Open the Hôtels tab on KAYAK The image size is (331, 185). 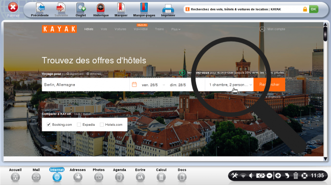[89, 29]
